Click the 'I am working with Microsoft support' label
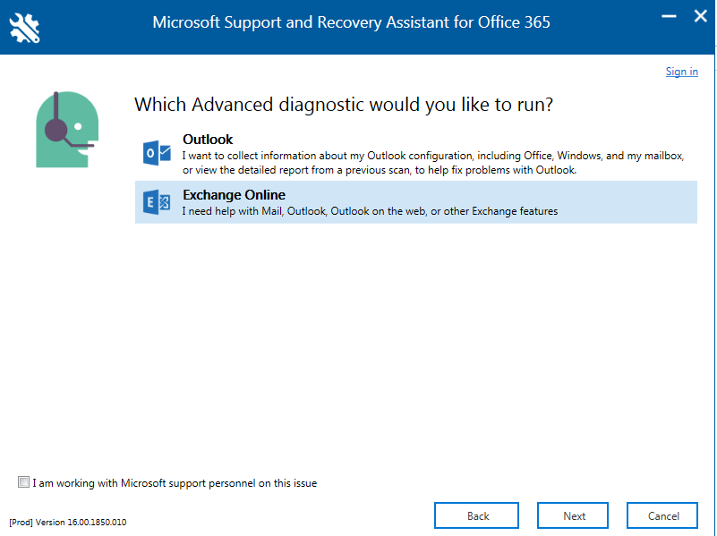The image size is (717, 536). 175,483
